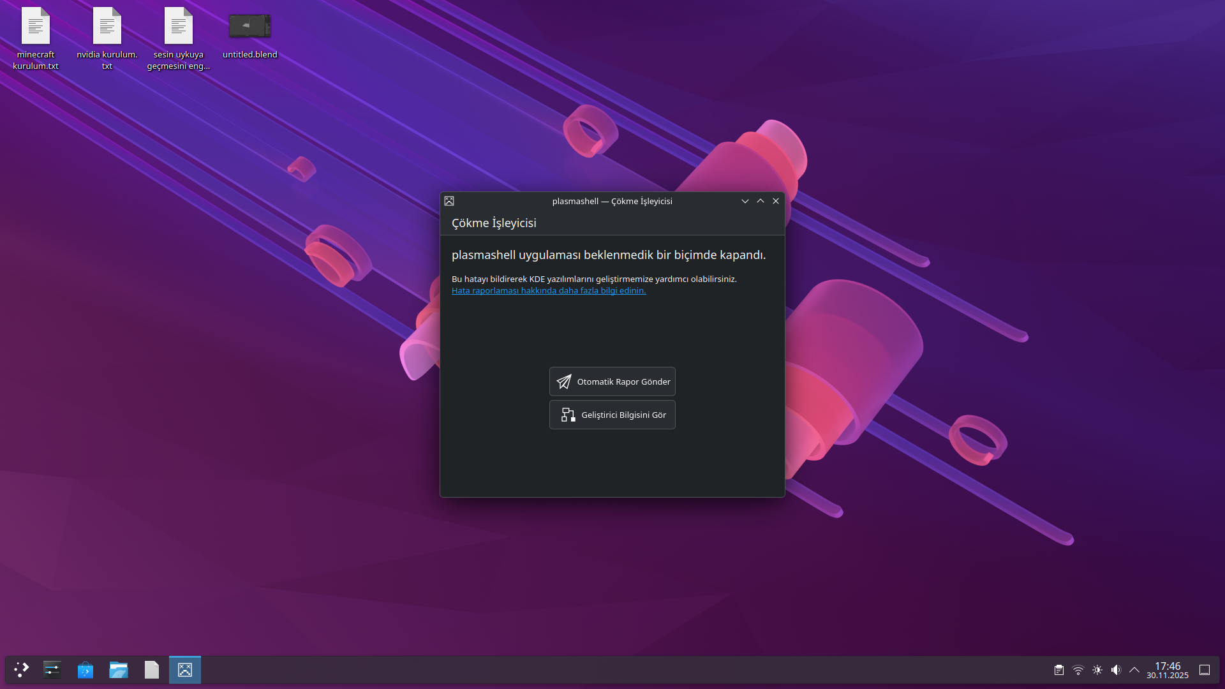Click the clock showing 17:46
The image size is (1225, 689).
point(1168,670)
